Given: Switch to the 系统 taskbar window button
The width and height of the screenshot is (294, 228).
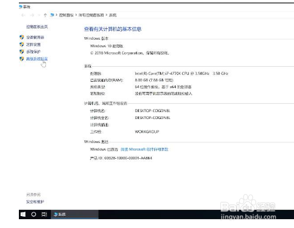Looking at the screenshot, I should [75, 214].
